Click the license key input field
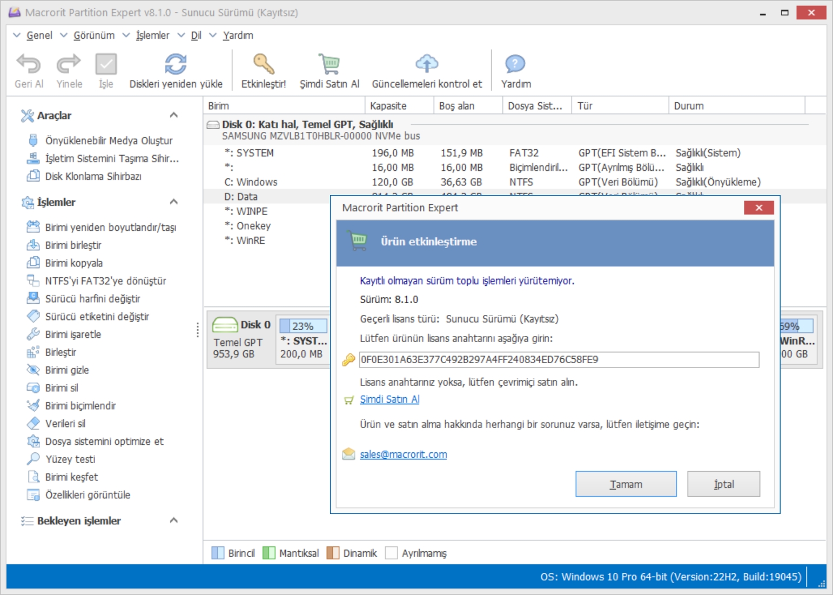The height and width of the screenshot is (595, 833). coord(559,359)
